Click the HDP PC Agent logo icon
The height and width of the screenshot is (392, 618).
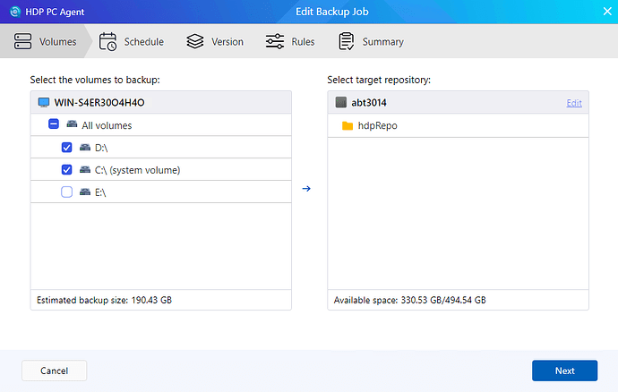coord(15,13)
